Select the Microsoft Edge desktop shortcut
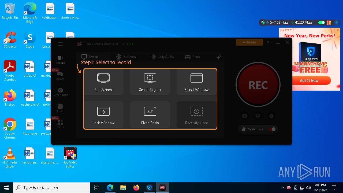343x193 pixels. click(30, 13)
